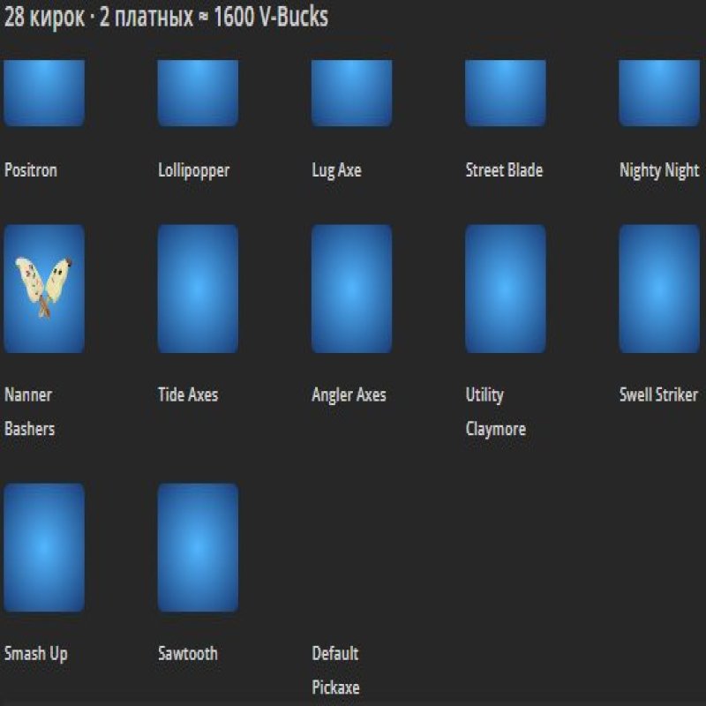The image size is (706, 706).
Task: View the Tide Axes pickaxe thumbnail
Action: coord(198,289)
